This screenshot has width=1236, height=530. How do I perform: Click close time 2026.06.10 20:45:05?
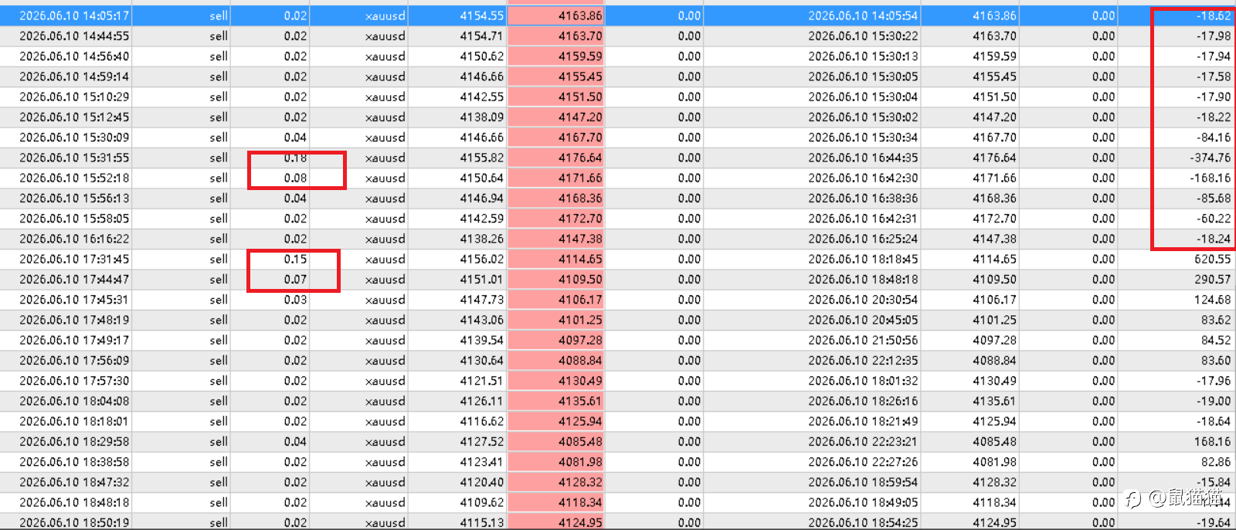coord(863,320)
